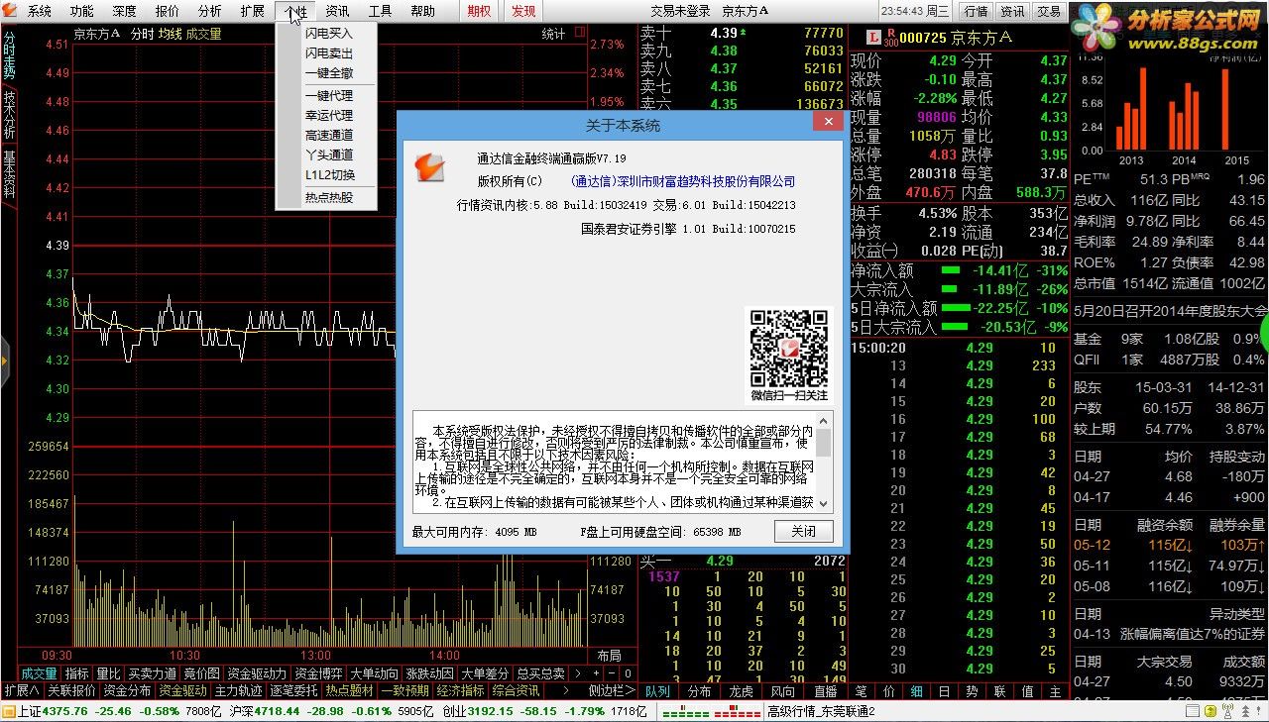This screenshot has height=722, width=1269.
Task: Click the 布局 layout button below chart
Action: [609, 656]
